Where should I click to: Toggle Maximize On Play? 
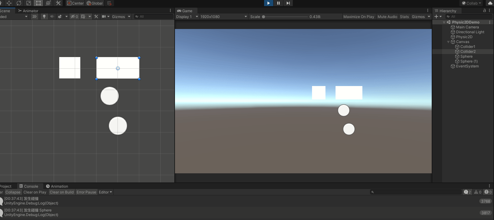click(x=359, y=16)
